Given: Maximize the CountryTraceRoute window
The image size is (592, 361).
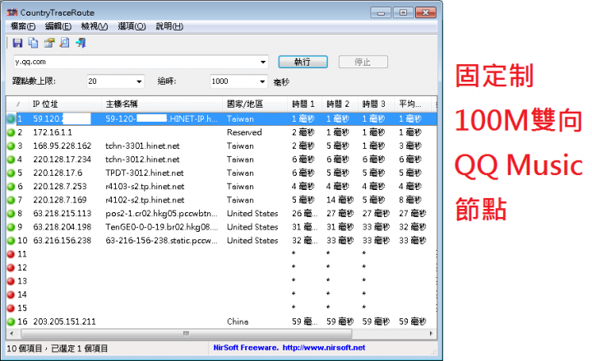Looking at the screenshot, I should pos(403,13).
